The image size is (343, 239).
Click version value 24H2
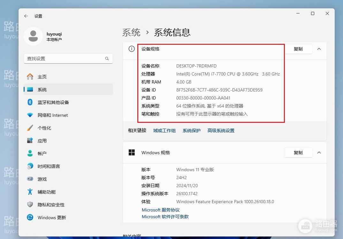point(181,178)
